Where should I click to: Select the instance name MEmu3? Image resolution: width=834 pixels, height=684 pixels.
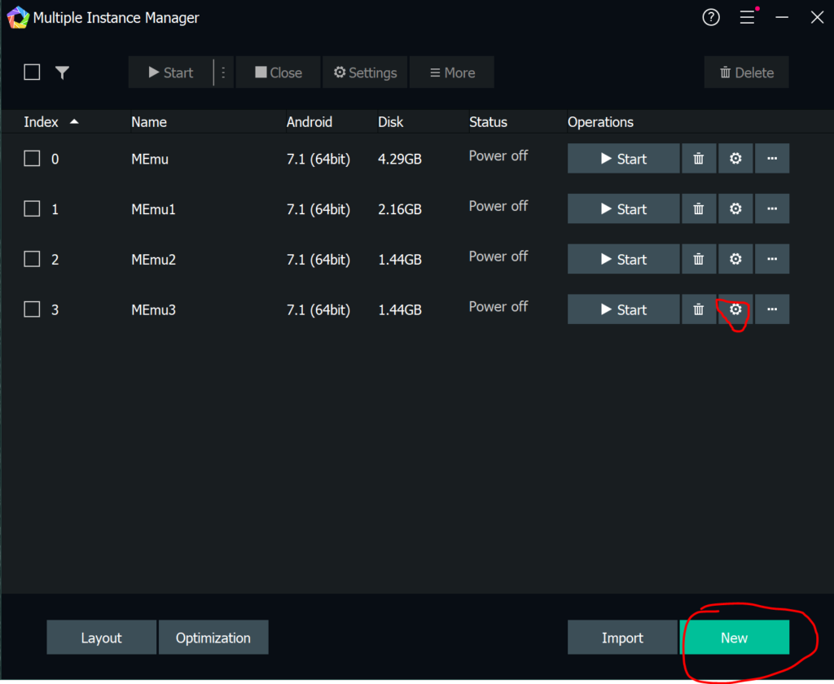153,309
